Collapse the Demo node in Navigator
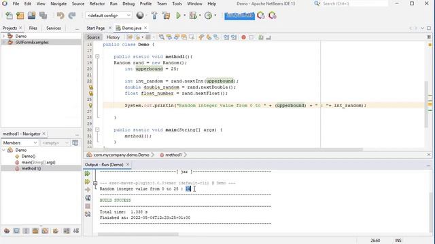Image resolution: width=435 pixels, height=244 pixels. (x=4, y=150)
